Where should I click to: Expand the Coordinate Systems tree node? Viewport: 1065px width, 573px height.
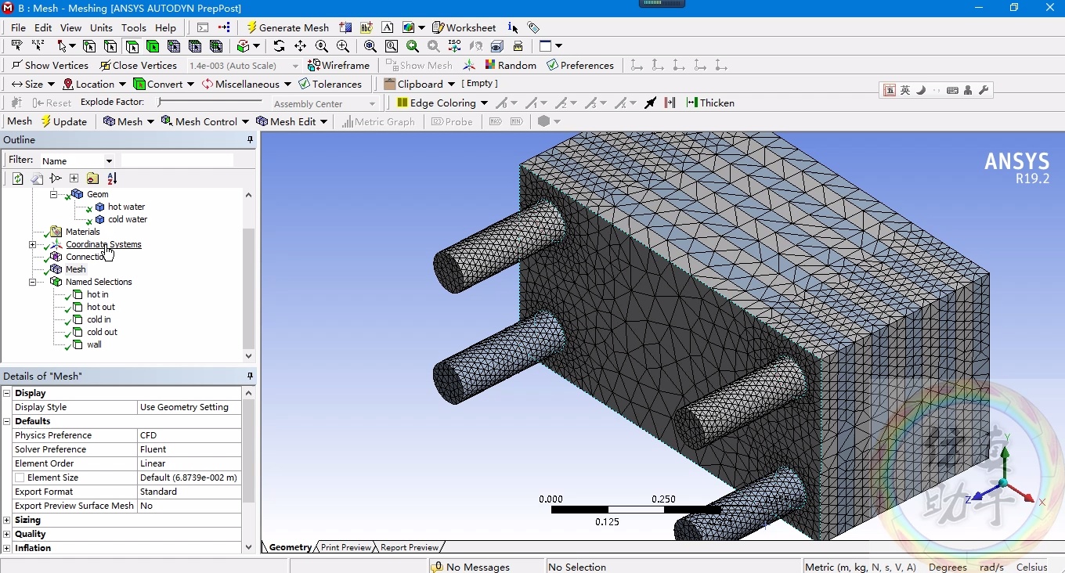click(x=31, y=244)
